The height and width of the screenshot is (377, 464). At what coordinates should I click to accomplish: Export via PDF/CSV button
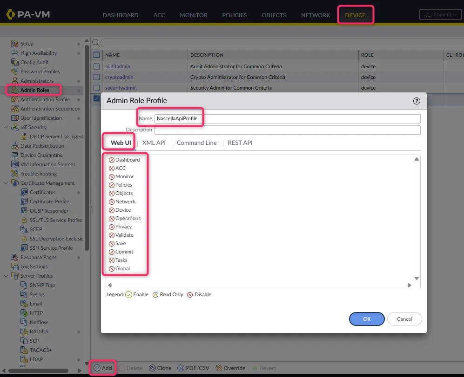[x=193, y=368]
